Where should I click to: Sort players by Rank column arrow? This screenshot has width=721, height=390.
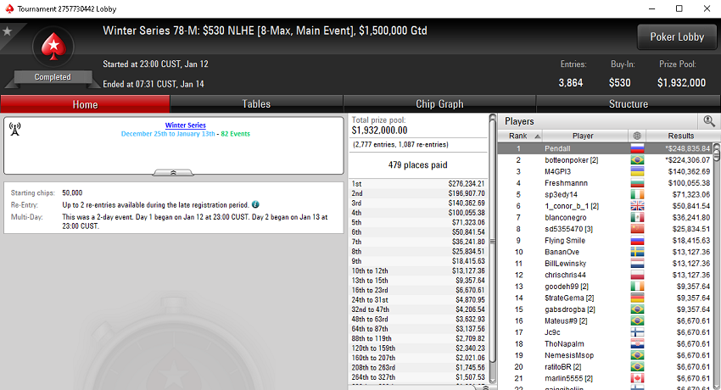coord(537,136)
